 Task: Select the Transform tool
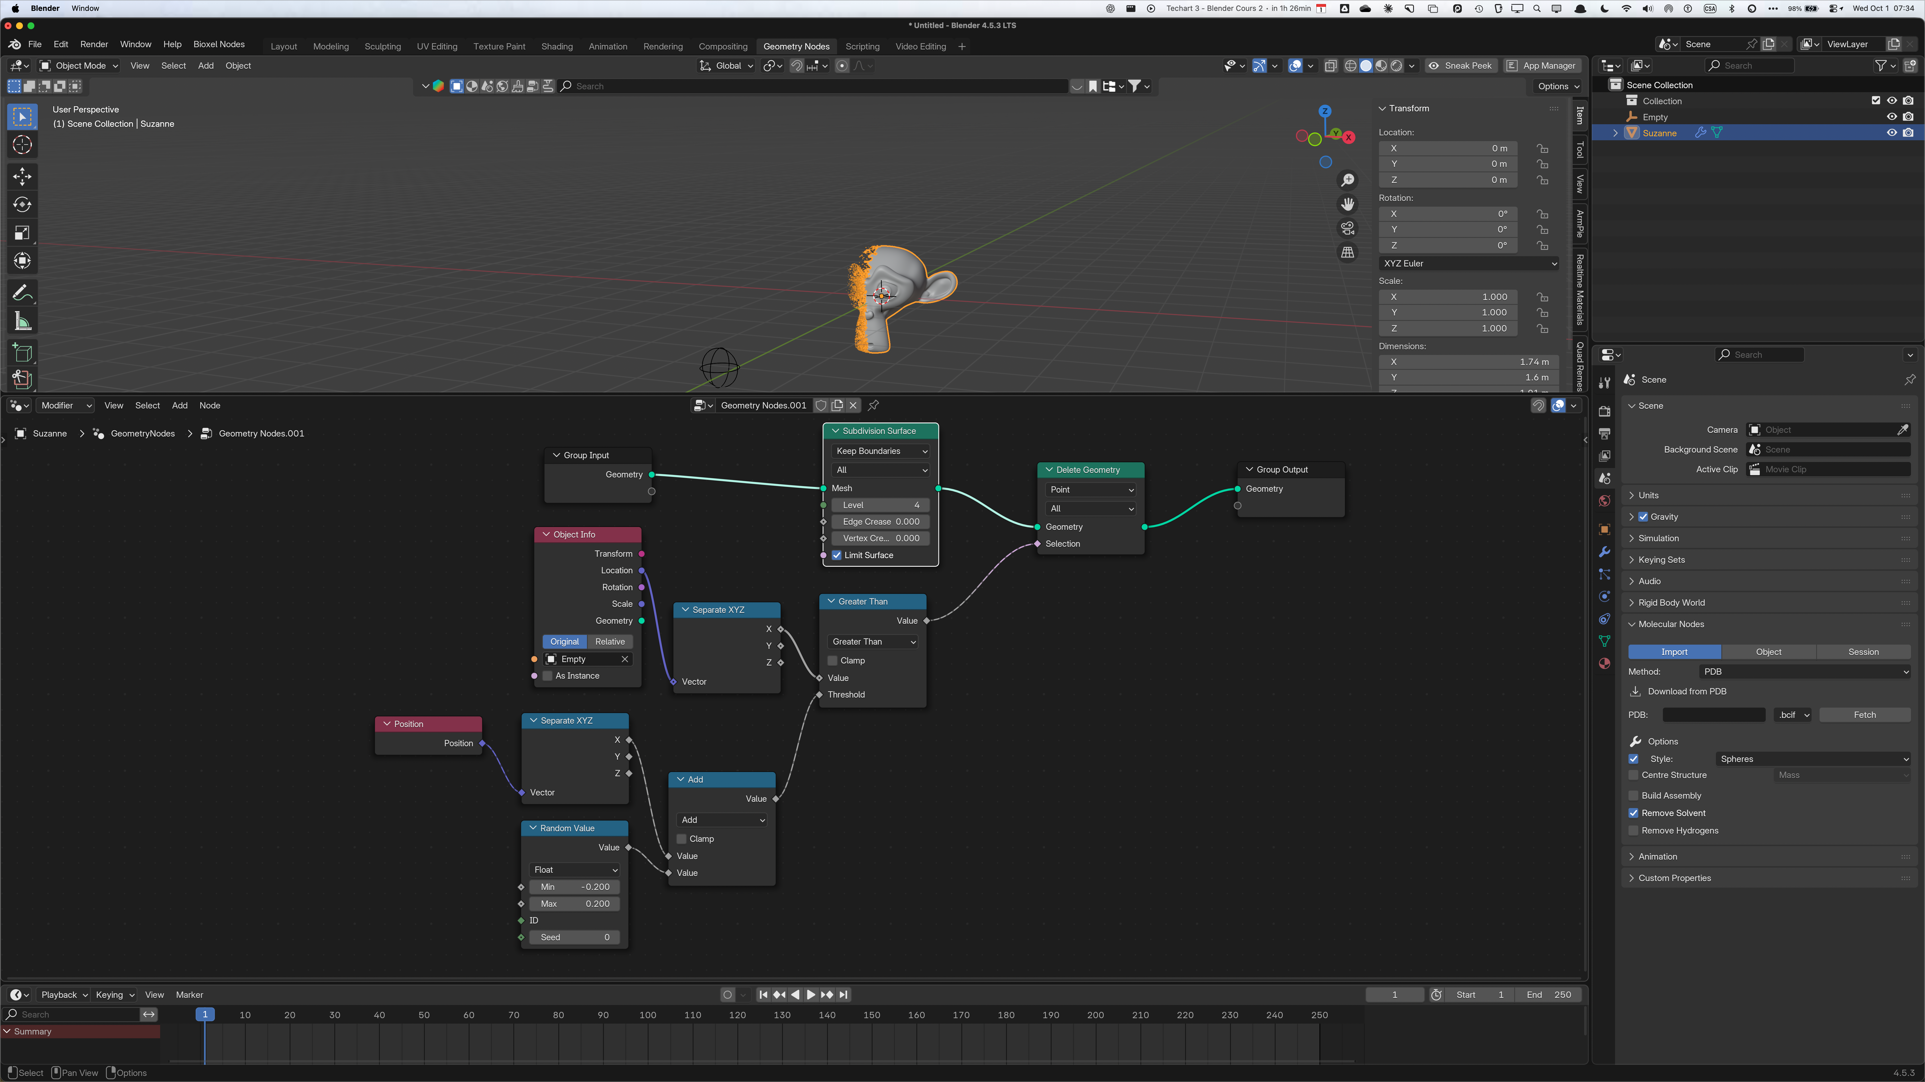point(22,260)
